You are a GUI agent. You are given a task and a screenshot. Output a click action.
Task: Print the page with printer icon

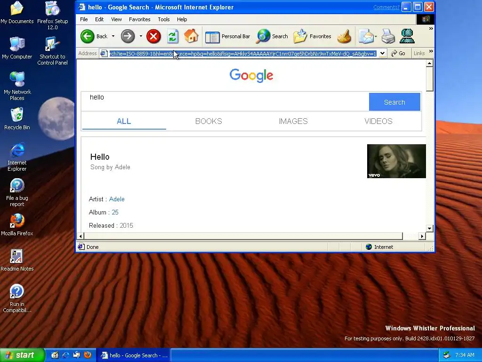tap(388, 36)
